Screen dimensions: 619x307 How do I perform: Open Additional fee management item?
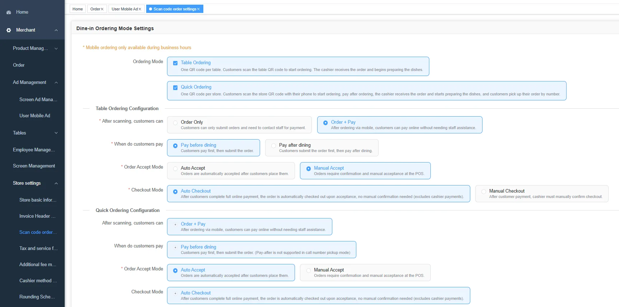pos(32,265)
